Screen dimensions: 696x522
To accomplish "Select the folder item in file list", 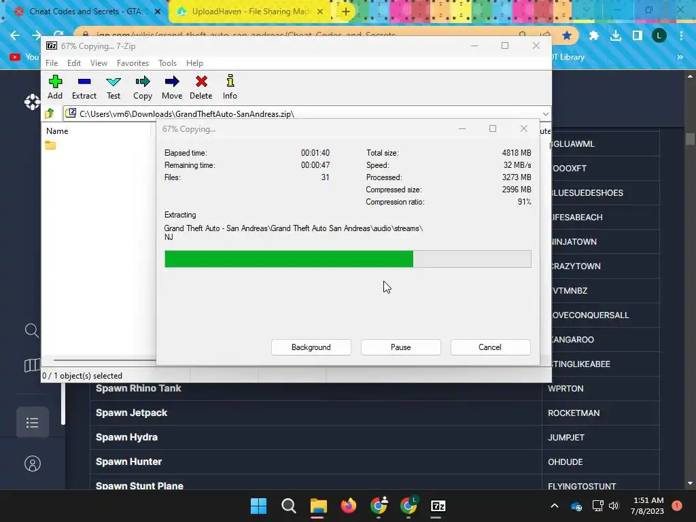I will (50, 145).
